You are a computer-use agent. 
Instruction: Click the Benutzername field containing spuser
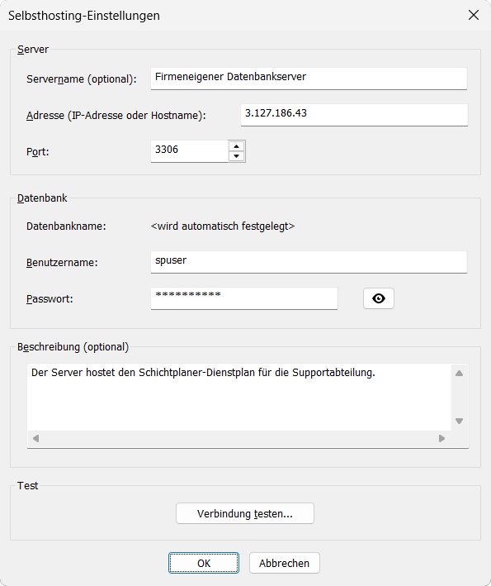(309, 262)
